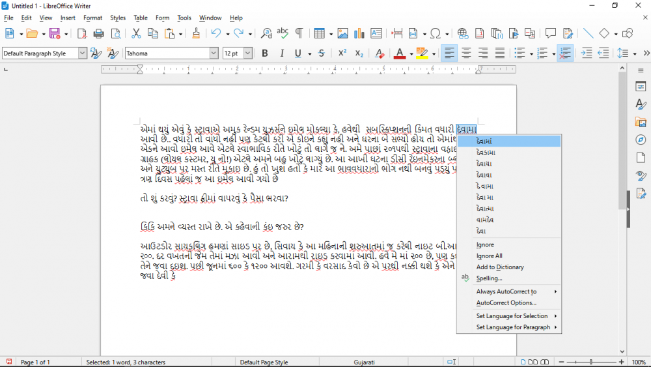Open the Format menu
651x367 pixels.
pos(92,18)
